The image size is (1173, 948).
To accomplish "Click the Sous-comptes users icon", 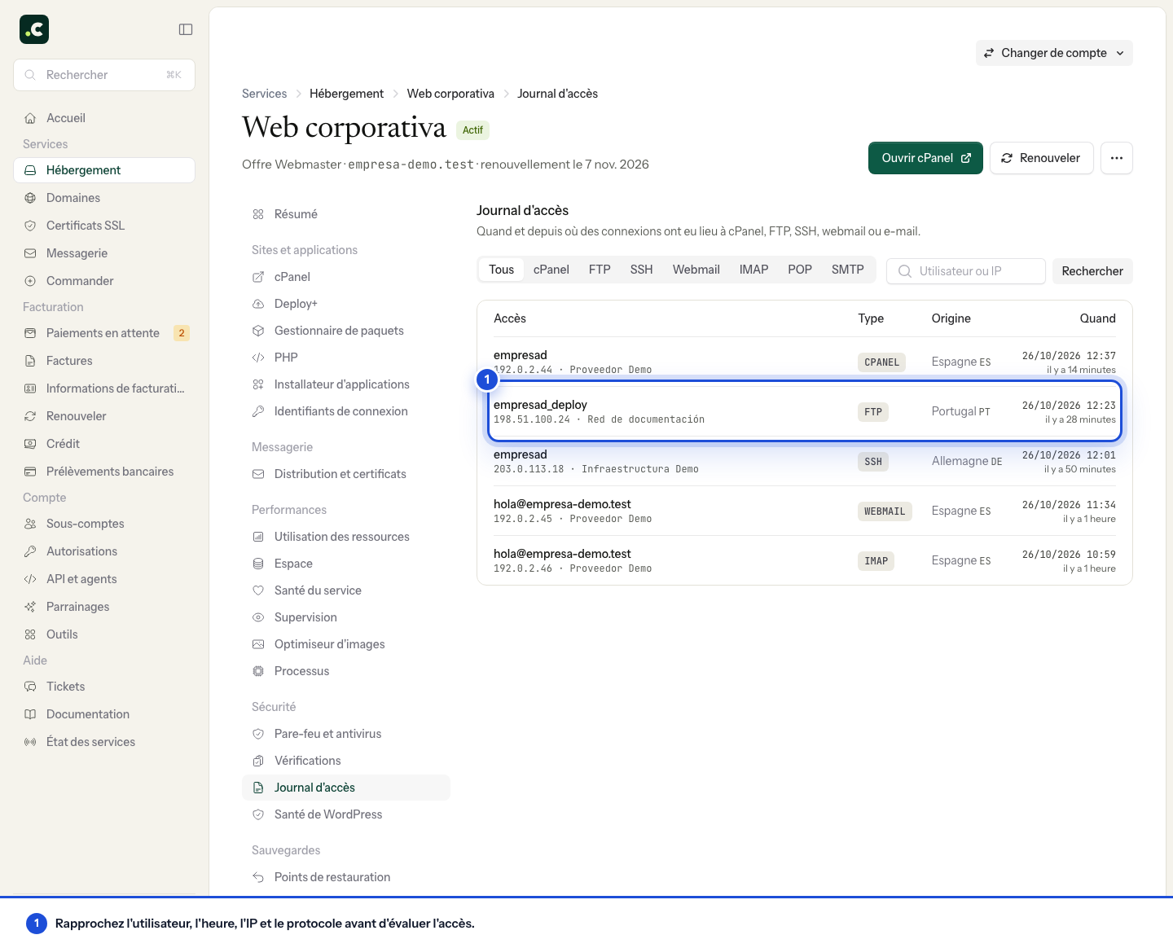I will point(30,524).
